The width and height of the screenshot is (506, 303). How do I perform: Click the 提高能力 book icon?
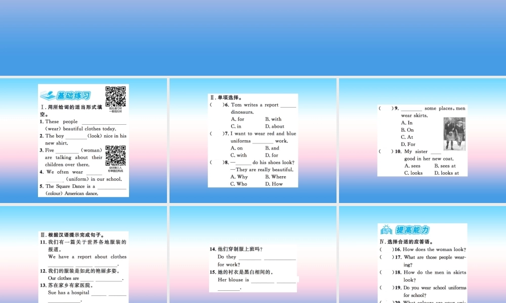coord(386,230)
